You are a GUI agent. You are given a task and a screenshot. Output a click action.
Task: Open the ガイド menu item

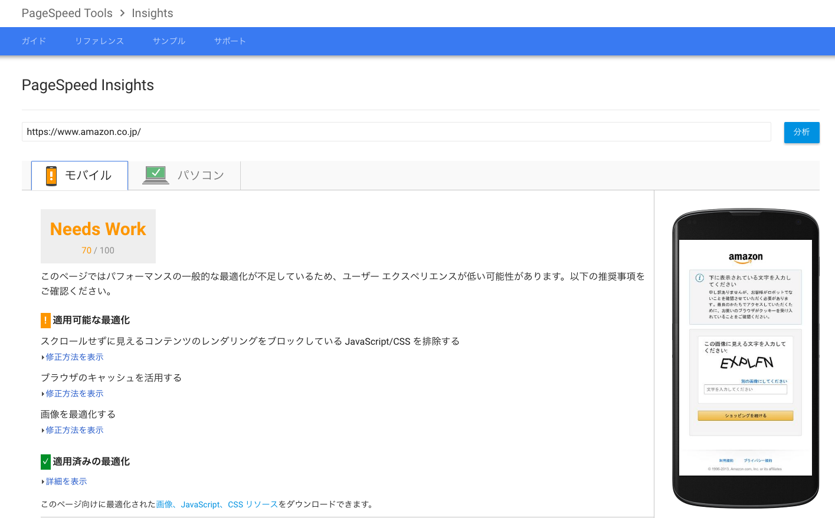[x=34, y=41]
